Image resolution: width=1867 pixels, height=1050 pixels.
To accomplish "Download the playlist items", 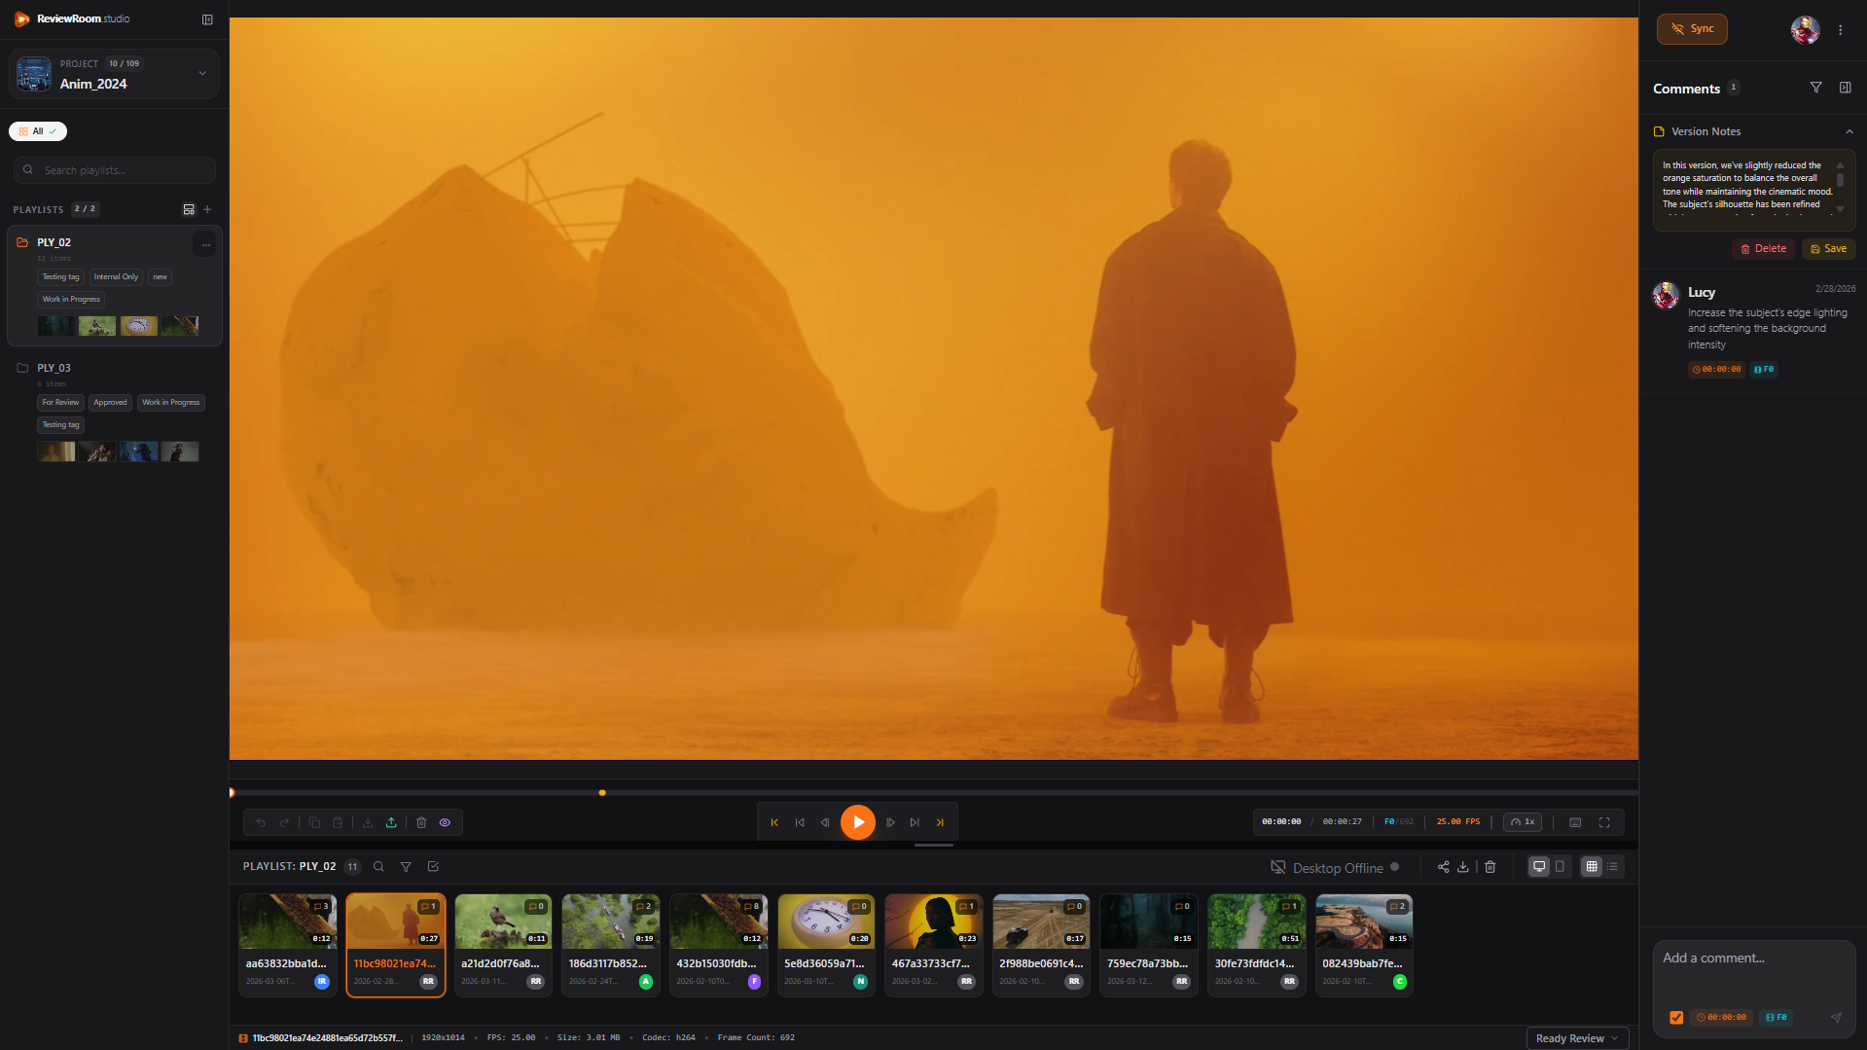I will [x=1462, y=867].
